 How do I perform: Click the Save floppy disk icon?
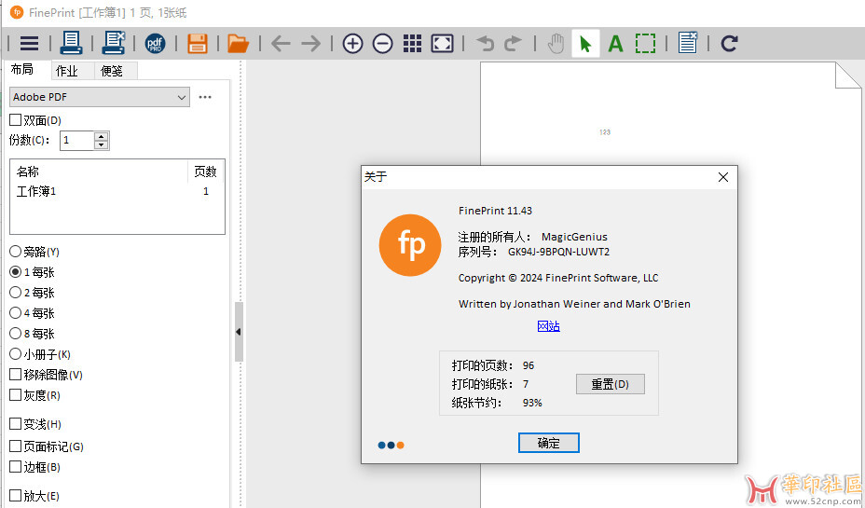tap(197, 43)
